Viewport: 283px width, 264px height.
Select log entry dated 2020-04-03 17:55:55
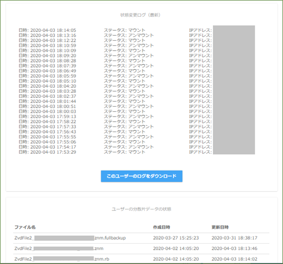47,137
